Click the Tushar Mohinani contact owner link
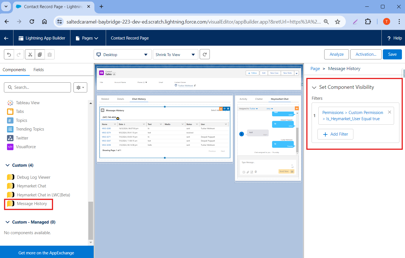Image resolution: width=405 pixels, height=258 pixels. click(186, 86)
